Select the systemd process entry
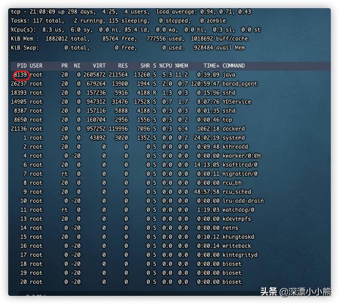The width and height of the screenshot is (339, 304). point(234,137)
